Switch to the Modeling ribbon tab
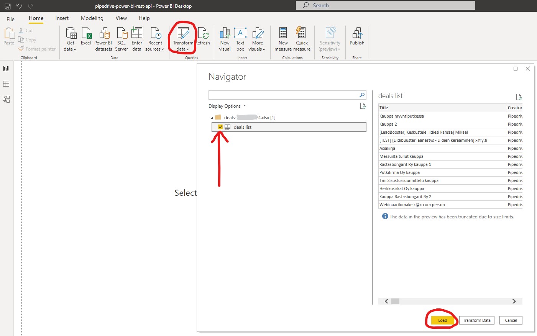Viewport: 537px width, 336px height. pyautogui.click(x=92, y=18)
